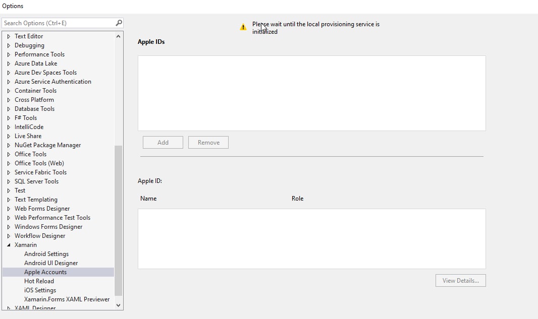Viewport: 538px width, 319px height.
Task: Expand the Live Share node
Action: click(9, 136)
